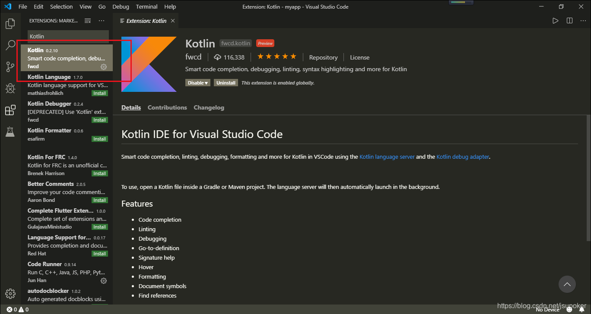Viewport: 591px width, 314px height.
Task: Open the Extensions view in activity bar
Action: point(10,110)
